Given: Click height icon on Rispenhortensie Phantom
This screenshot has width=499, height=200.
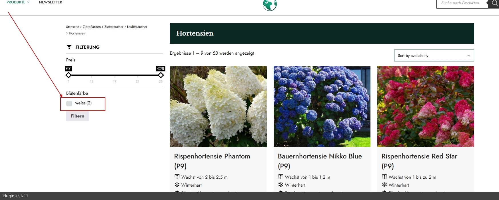Looking at the screenshot, I should 177,177.
